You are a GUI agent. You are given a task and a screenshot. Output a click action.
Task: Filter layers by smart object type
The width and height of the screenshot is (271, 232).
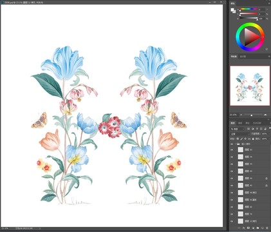tap(265, 129)
